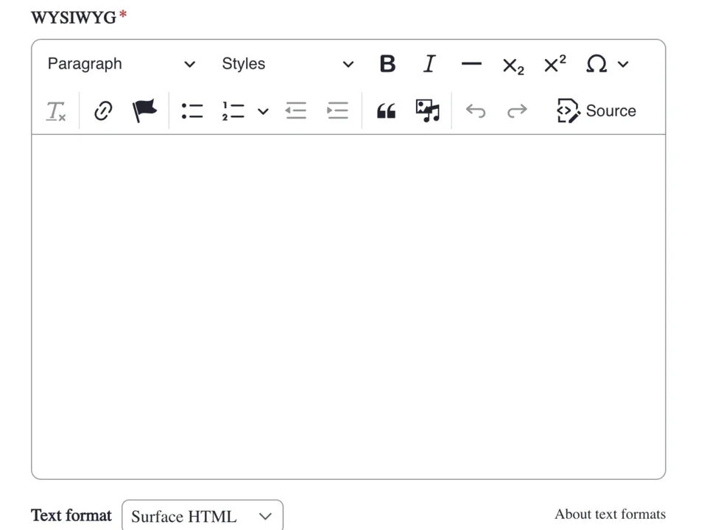Start a numbered list
The height and width of the screenshot is (530, 707).
[233, 110]
